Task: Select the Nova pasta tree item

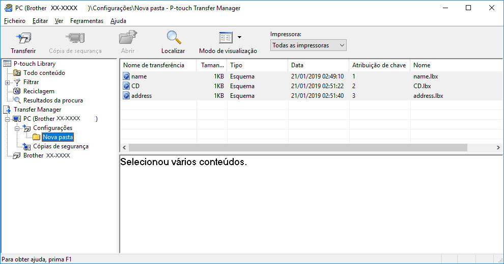Action: coord(58,137)
